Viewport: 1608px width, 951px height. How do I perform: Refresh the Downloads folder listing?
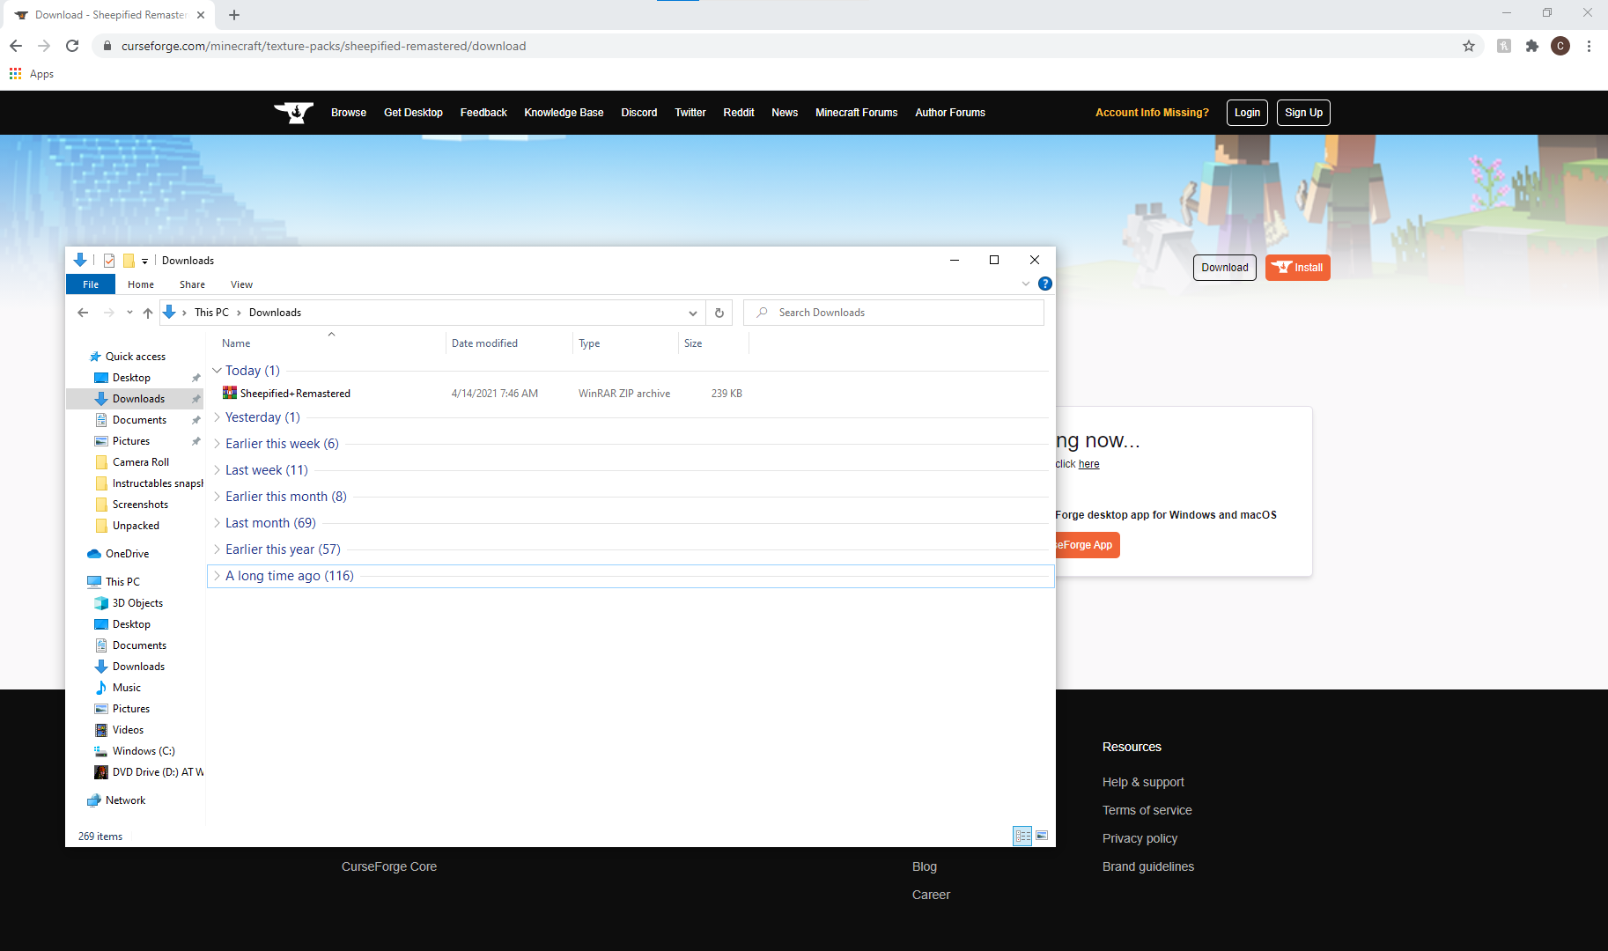[719, 312]
